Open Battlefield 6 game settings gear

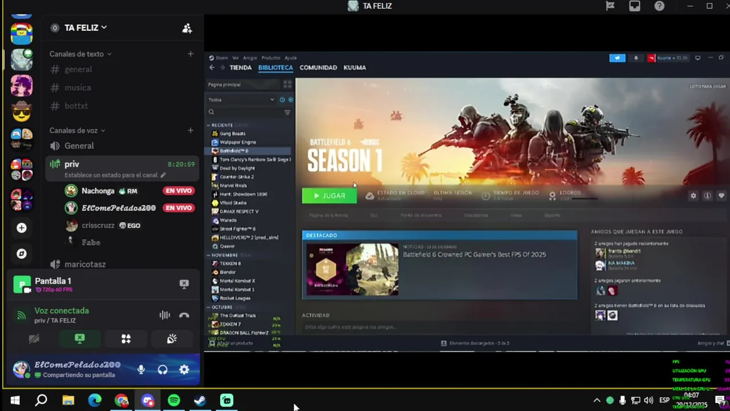[x=693, y=196]
